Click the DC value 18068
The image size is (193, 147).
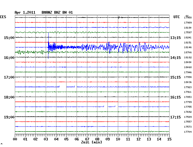pyautogui.click(x=188, y=67)
